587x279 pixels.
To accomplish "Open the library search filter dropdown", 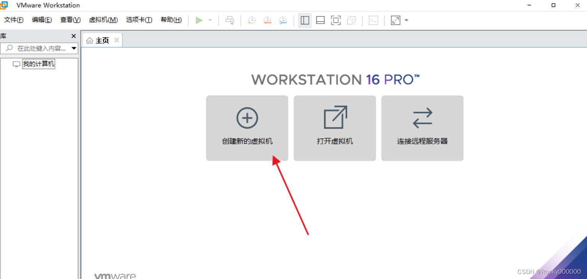I will 74,48.
